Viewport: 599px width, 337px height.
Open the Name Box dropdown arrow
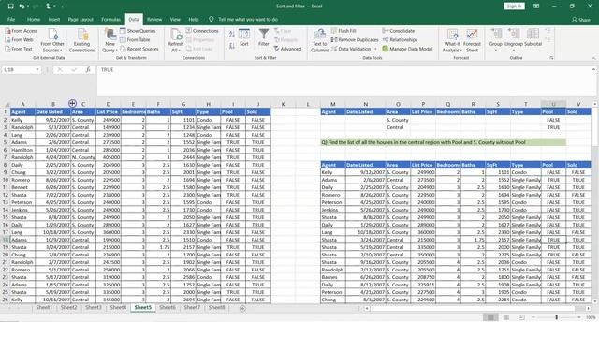tap(37, 69)
